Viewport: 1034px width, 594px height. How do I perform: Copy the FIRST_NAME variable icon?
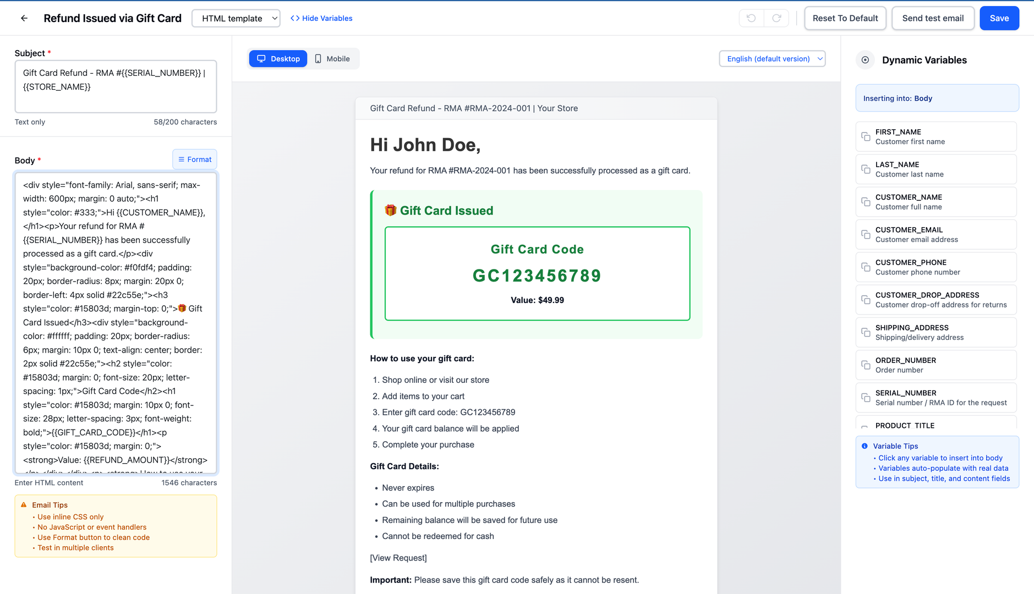point(866,136)
